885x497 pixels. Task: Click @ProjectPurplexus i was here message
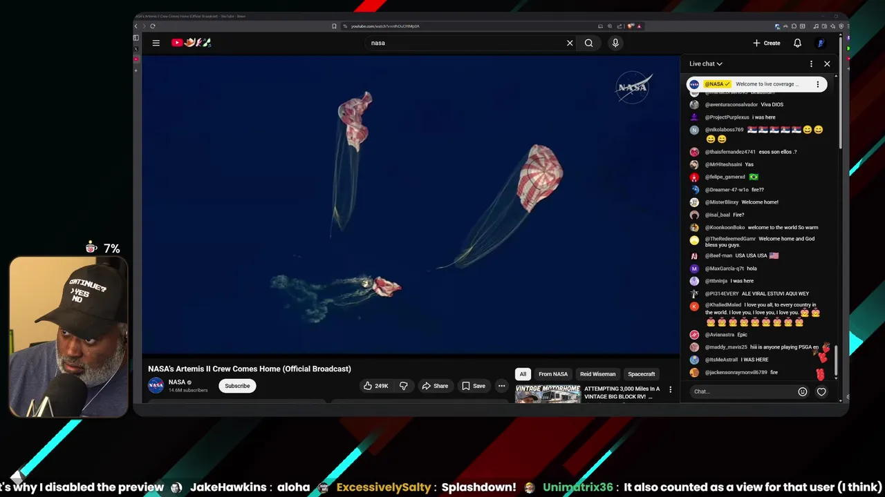coord(763,117)
